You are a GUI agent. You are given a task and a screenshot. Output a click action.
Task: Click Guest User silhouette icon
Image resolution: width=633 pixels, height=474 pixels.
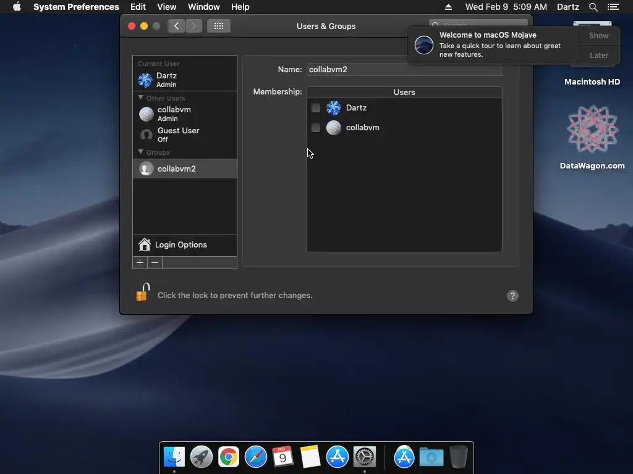tap(146, 135)
